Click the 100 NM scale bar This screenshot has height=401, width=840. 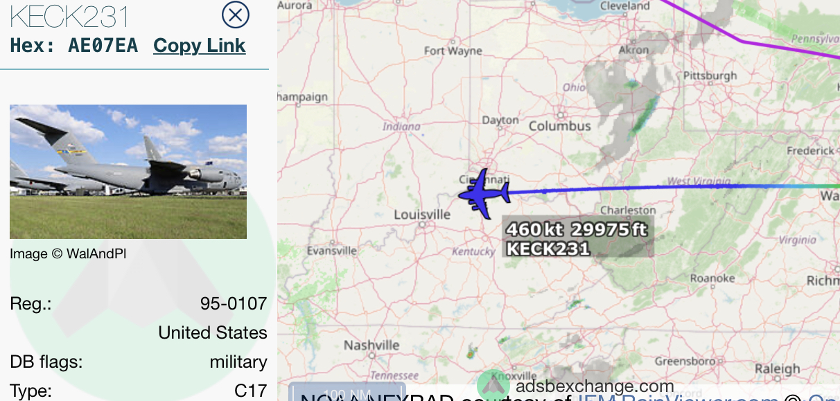point(347,393)
